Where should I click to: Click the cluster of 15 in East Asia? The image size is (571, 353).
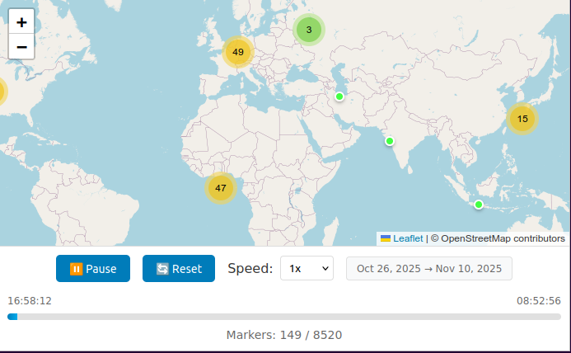522,119
